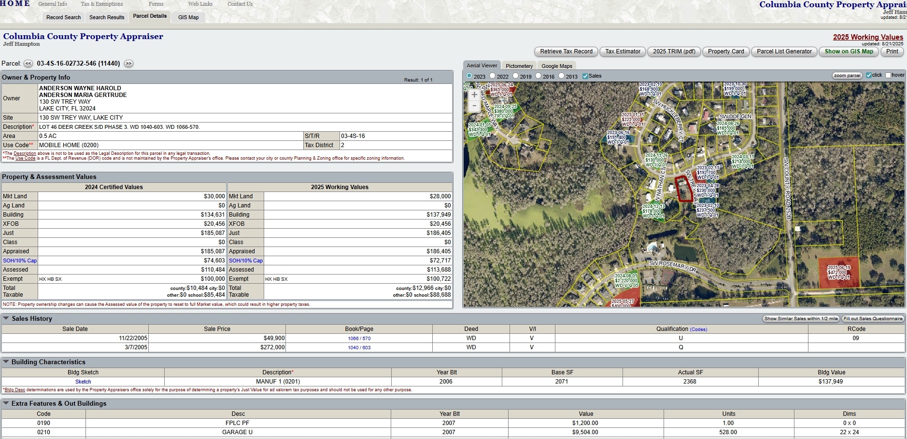The height and width of the screenshot is (439, 907).
Task: Collapse the Sales History section
Action: [x=6, y=318]
